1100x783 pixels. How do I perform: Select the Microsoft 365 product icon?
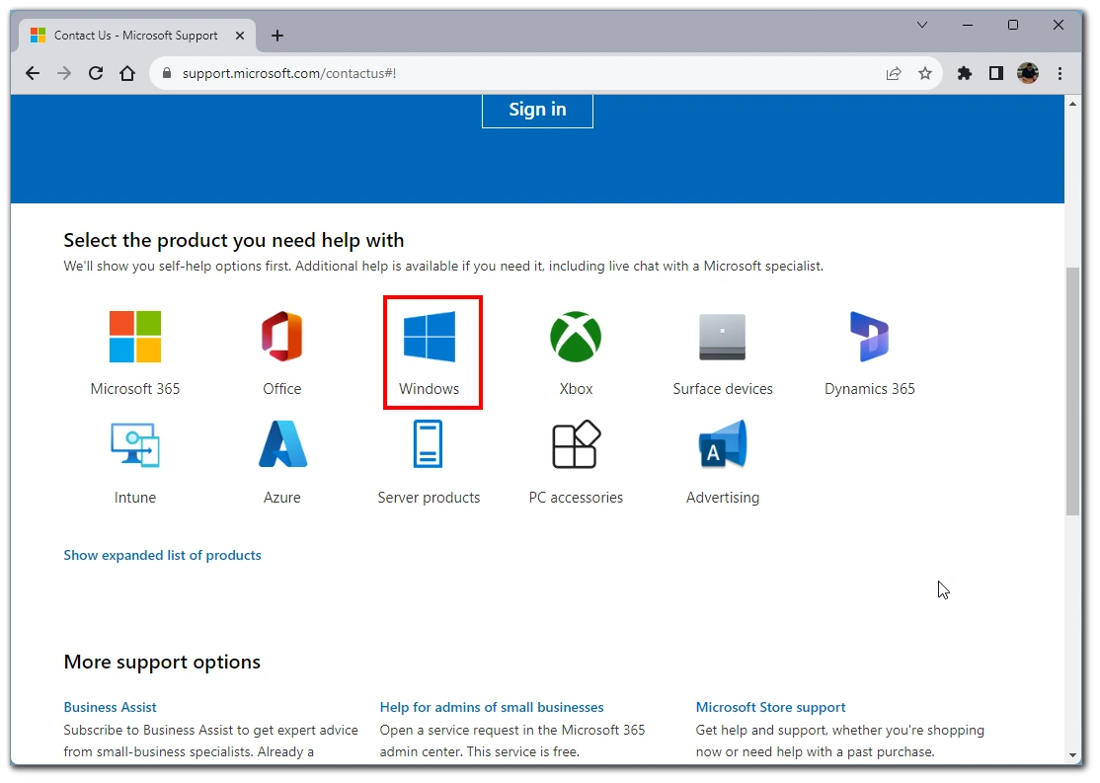click(135, 337)
